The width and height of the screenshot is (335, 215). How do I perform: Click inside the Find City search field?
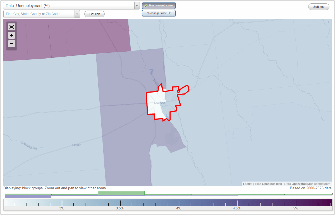click(x=39, y=14)
